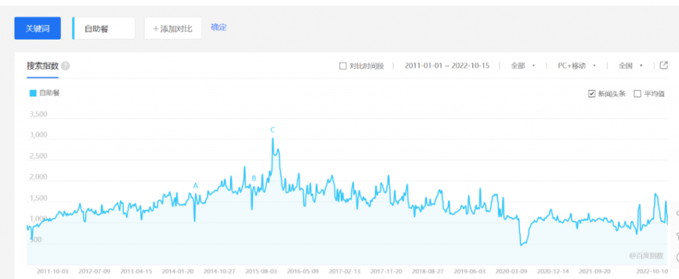Uncheck the 新闻头条 checkbox

tap(591, 94)
